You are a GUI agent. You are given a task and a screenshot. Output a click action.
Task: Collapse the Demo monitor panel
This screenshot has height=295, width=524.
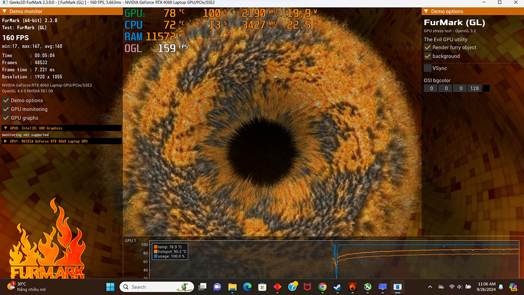[4, 11]
